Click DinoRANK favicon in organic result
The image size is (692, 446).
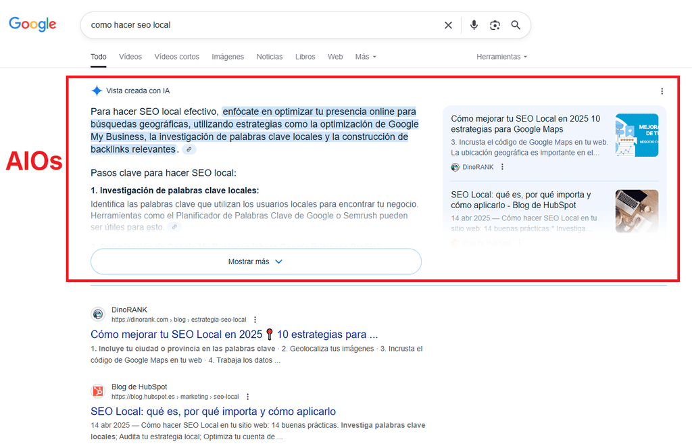98,314
